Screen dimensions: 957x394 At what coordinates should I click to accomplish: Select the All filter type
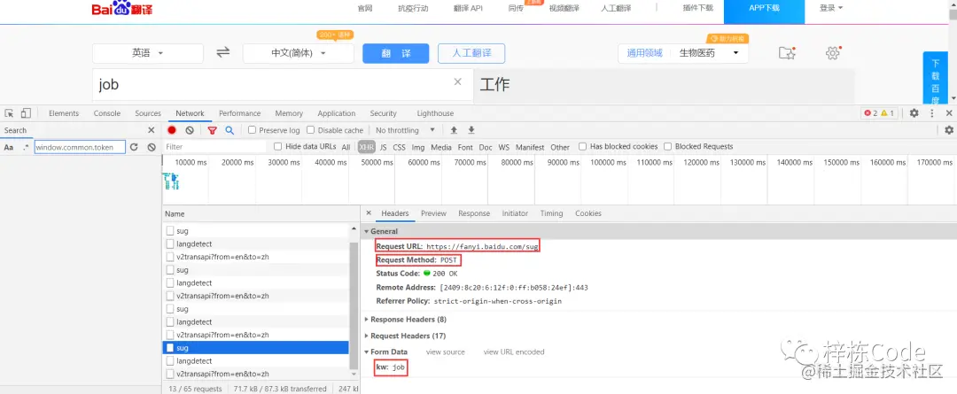[346, 147]
